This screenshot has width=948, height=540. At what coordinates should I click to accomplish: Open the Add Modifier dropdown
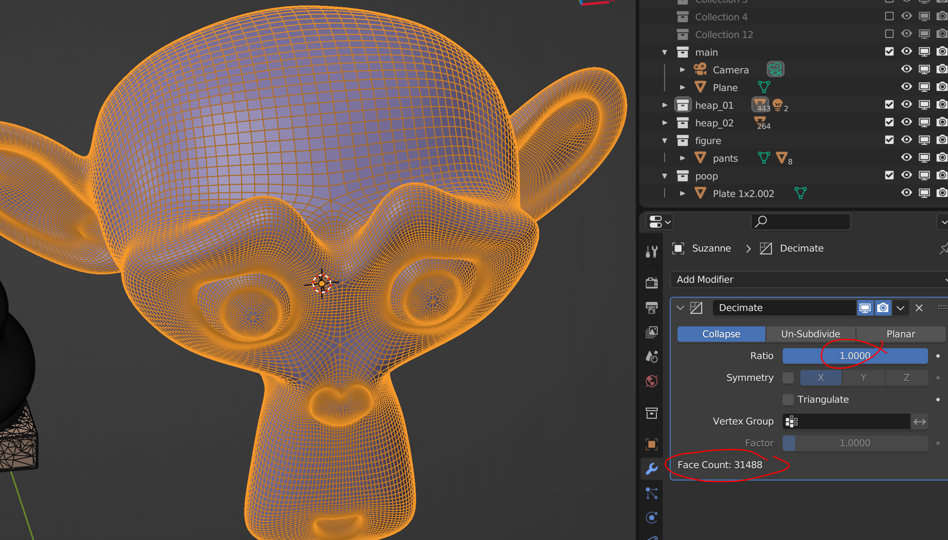pos(809,279)
